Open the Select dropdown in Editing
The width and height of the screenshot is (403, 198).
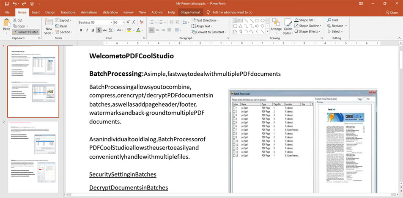click(x=335, y=31)
